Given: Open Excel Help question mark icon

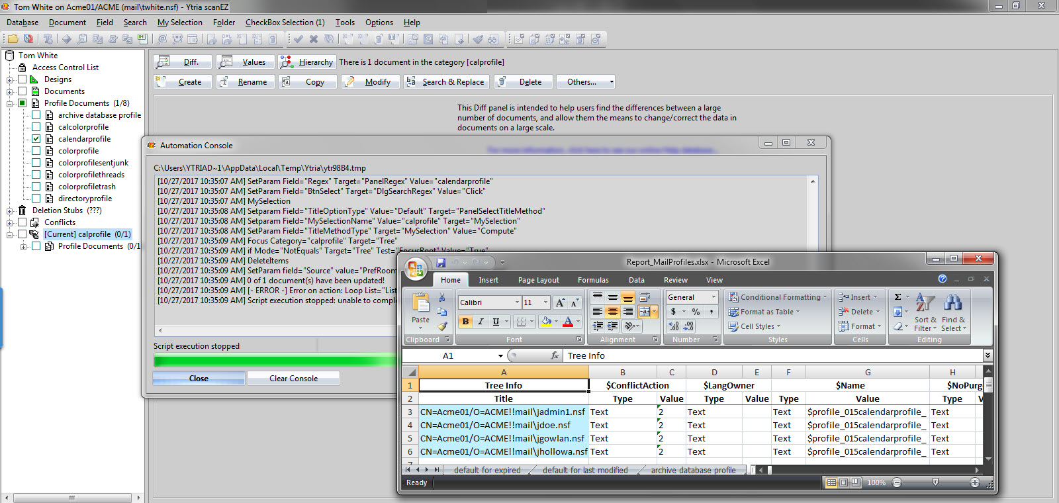Looking at the screenshot, I should tap(943, 279).
